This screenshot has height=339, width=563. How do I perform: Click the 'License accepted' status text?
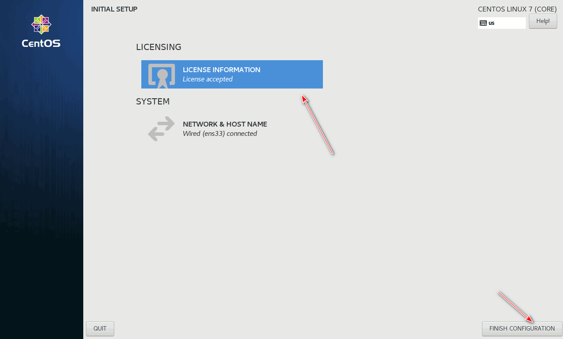(208, 79)
